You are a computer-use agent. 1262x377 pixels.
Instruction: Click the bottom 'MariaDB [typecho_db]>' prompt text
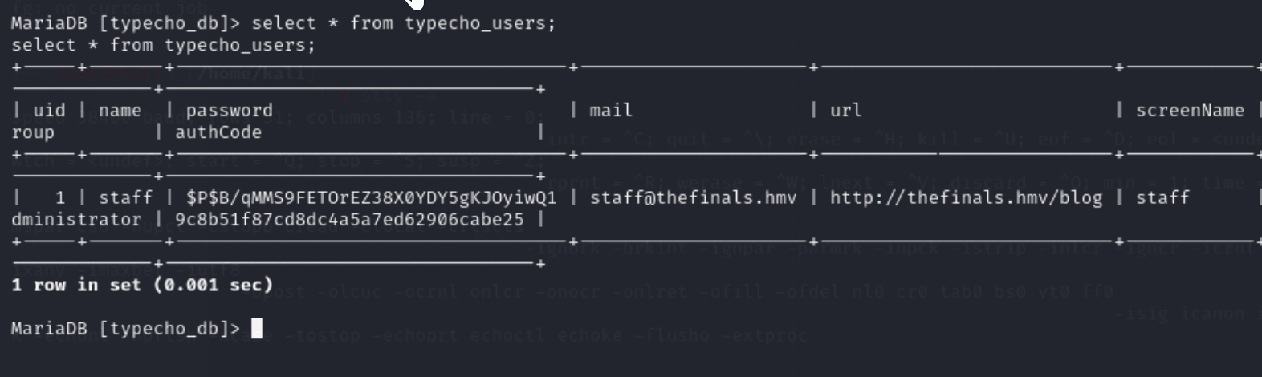tap(125, 328)
